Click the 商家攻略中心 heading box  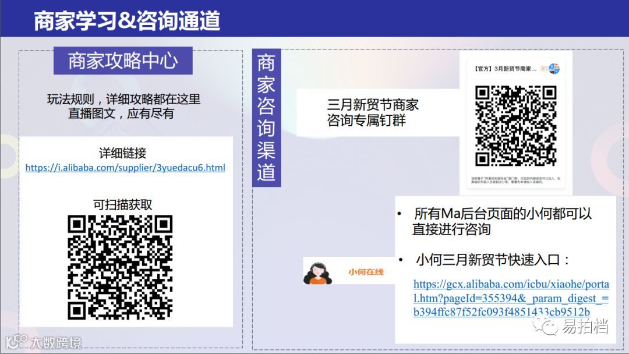123,61
